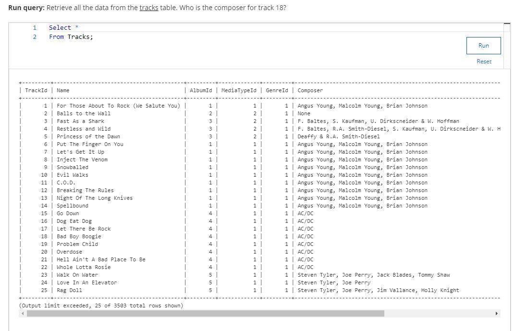Click the GenreId column header
The image size is (515, 331).
(277, 90)
